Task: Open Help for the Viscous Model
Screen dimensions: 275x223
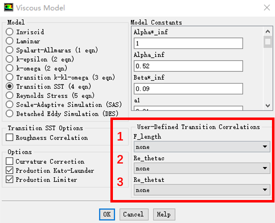Action: pyautogui.click(x=164, y=214)
